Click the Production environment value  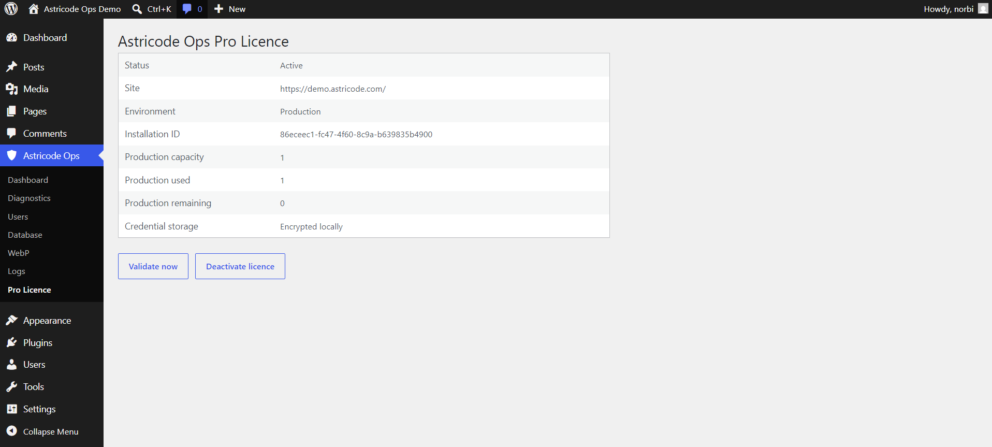pos(300,112)
